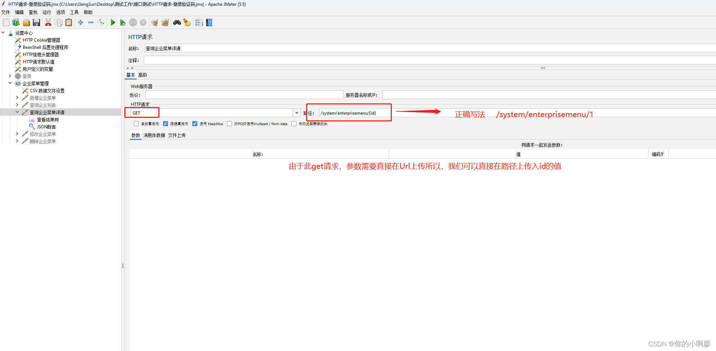Click the 协议 protocol input field
This screenshot has width=716, height=351.
[244, 95]
